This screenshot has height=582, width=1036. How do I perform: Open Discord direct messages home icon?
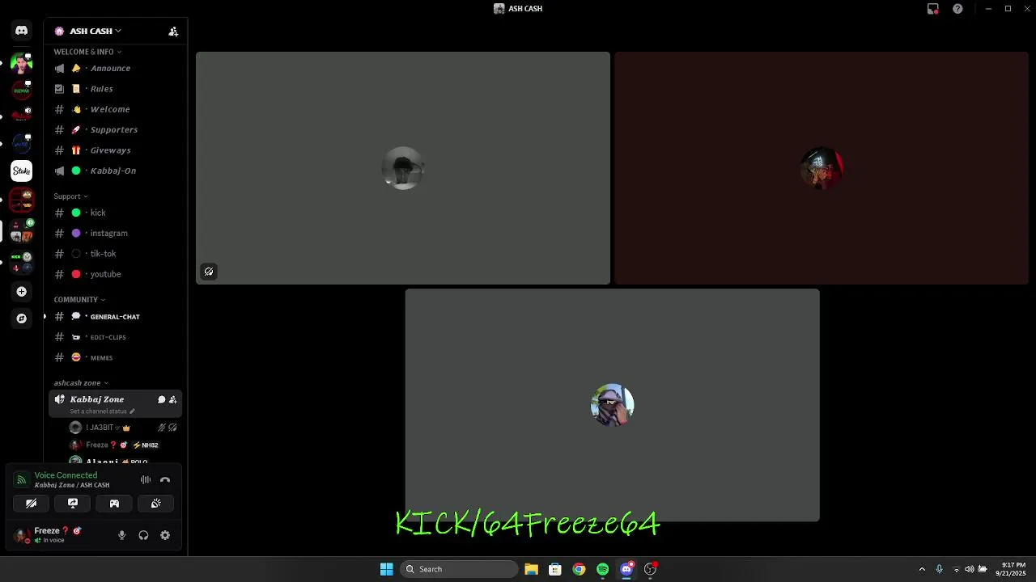click(x=22, y=31)
